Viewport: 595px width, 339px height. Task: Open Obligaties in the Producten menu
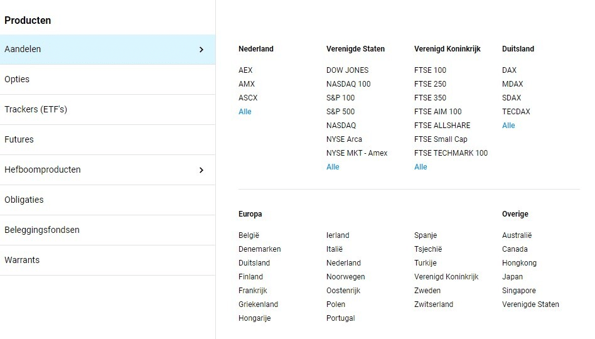(107, 200)
